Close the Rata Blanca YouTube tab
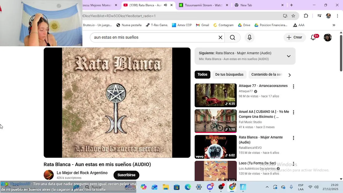 pyautogui.click(x=171, y=5)
